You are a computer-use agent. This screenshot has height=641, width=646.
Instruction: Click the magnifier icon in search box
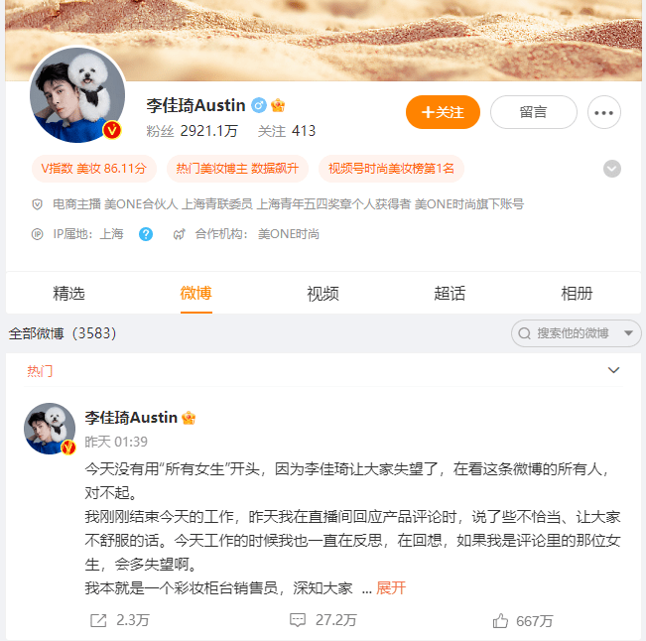coord(524,333)
